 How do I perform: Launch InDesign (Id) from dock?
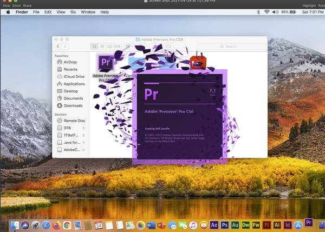pyautogui.click(x=288, y=225)
